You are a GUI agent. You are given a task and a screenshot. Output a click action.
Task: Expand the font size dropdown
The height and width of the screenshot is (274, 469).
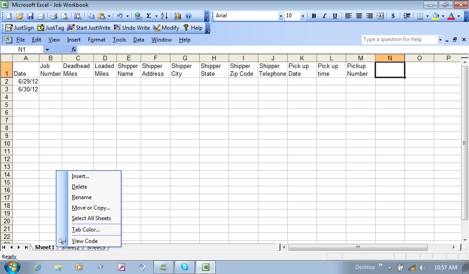click(x=303, y=16)
